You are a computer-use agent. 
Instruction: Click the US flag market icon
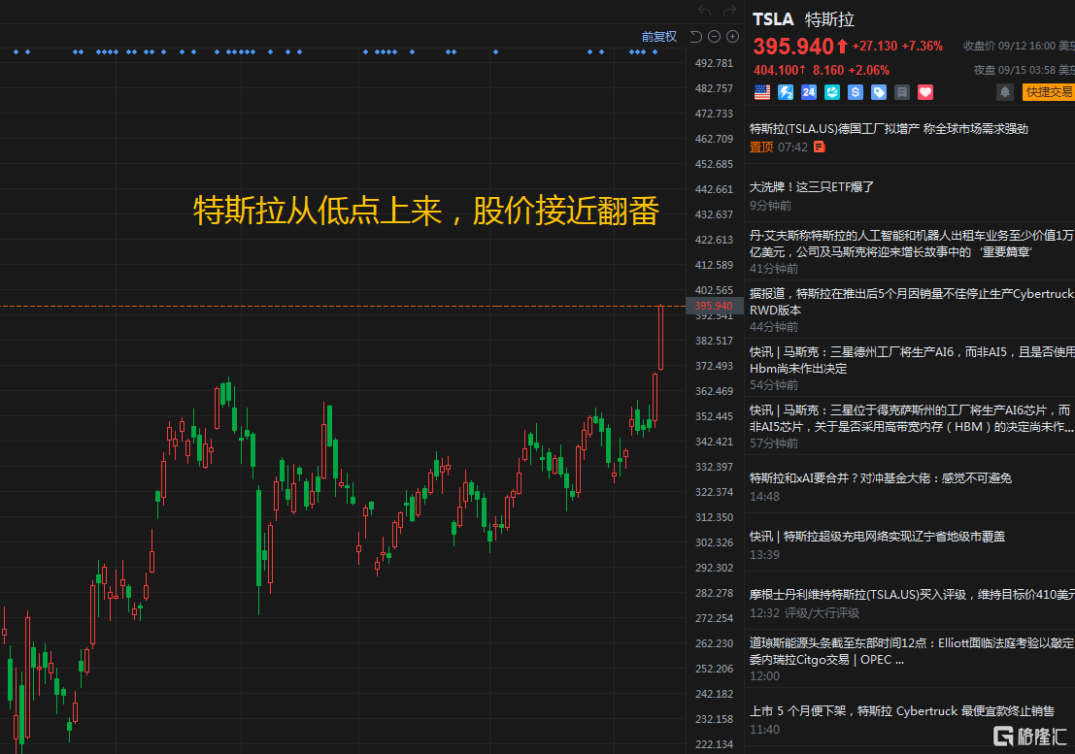pyautogui.click(x=762, y=92)
